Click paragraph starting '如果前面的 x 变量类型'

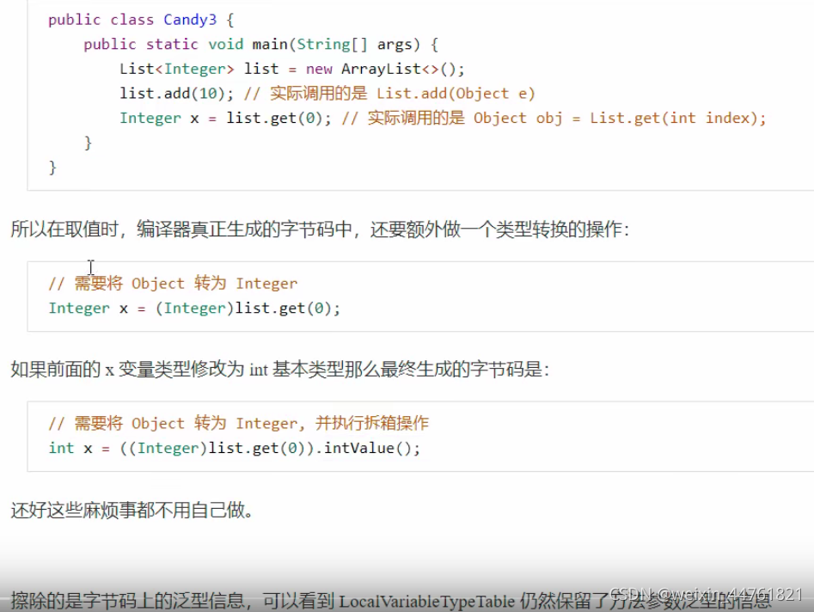tap(280, 370)
